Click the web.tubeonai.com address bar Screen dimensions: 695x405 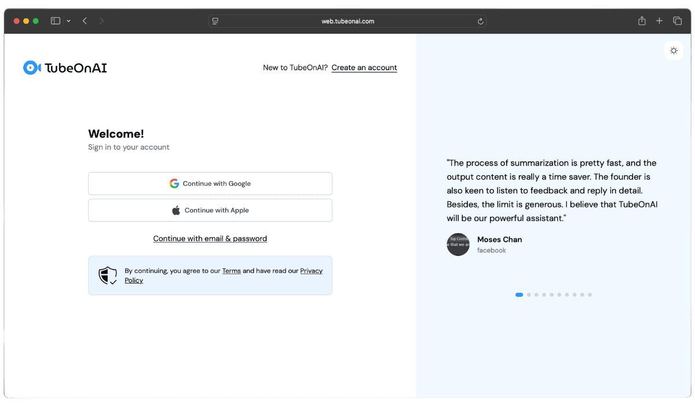348,21
